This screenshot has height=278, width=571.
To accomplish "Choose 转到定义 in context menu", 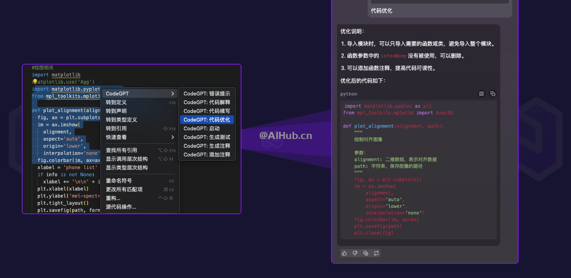I will coord(140,102).
